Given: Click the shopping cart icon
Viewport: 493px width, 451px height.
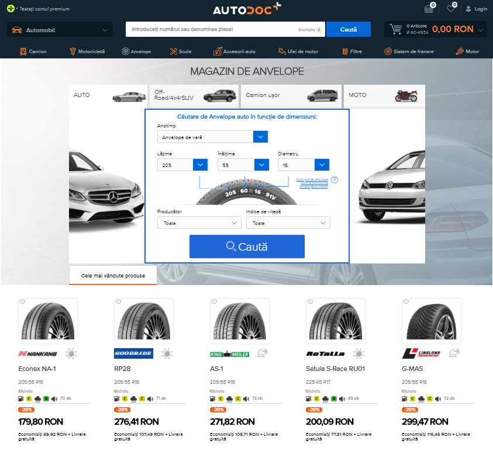Looking at the screenshot, I should point(396,29).
